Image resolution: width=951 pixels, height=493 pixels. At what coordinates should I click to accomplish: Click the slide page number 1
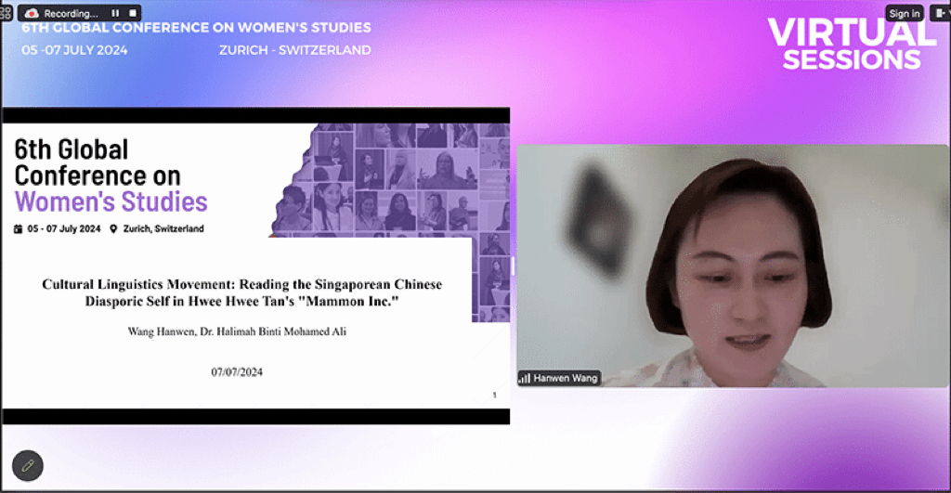point(494,396)
